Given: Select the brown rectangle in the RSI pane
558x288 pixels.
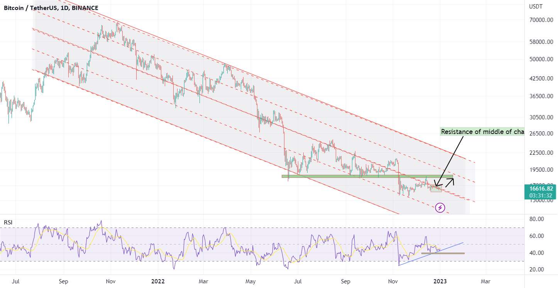Looking at the screenshot, I should (x=443, y=253).
